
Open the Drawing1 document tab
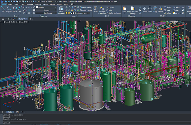tap(11, 19)
